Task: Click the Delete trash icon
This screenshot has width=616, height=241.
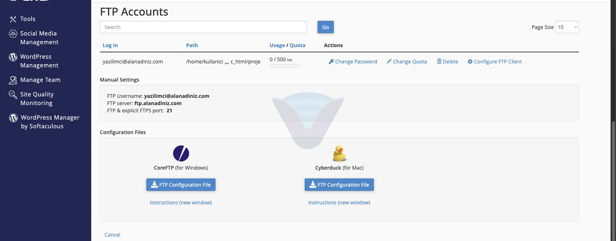Action: 439,61
